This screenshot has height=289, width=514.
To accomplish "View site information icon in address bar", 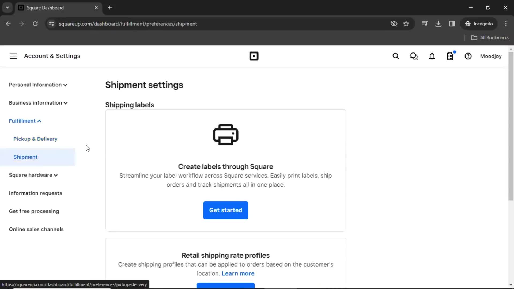I will [51, 24].
